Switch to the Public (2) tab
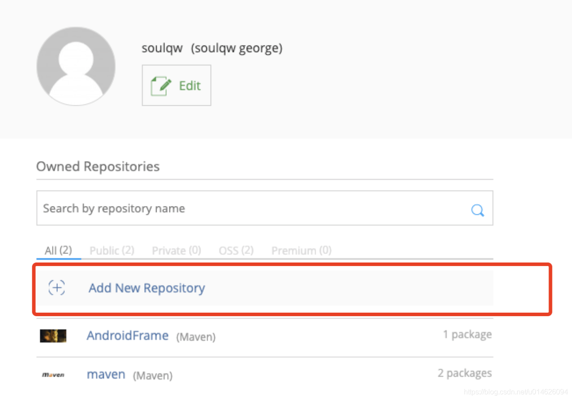 click(x=112, y=251)
